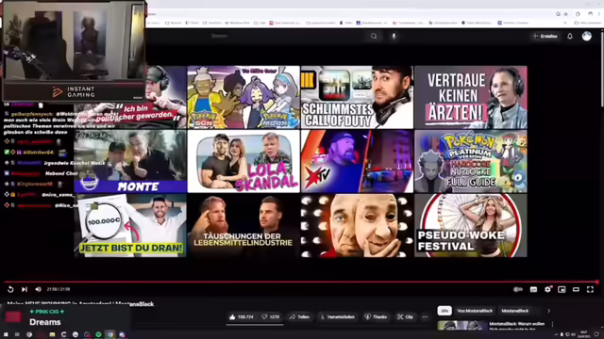Start voice search with microphone icon

pos(394,36)
